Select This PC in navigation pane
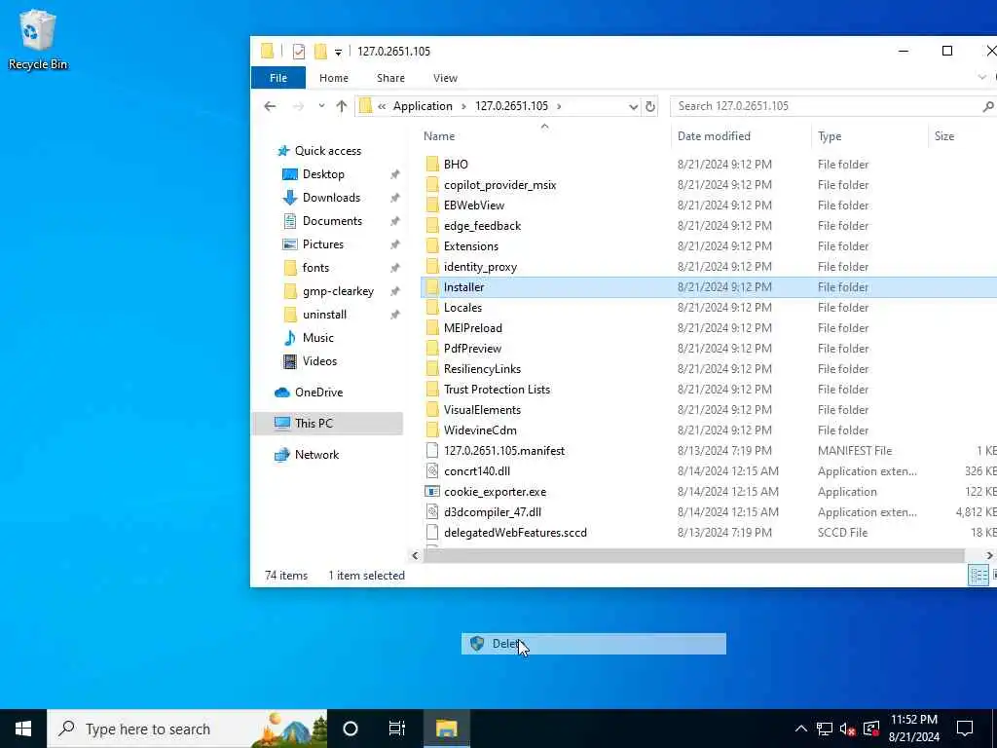The width and height of the screenshot is (997, 748). 314,424
